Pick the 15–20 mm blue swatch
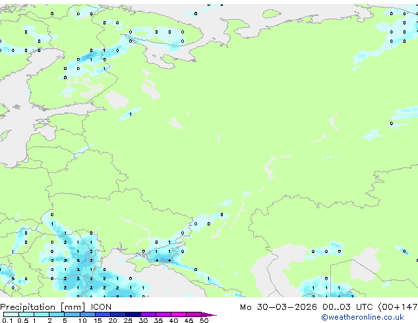418x323 pixels. [x=102, y=314]
